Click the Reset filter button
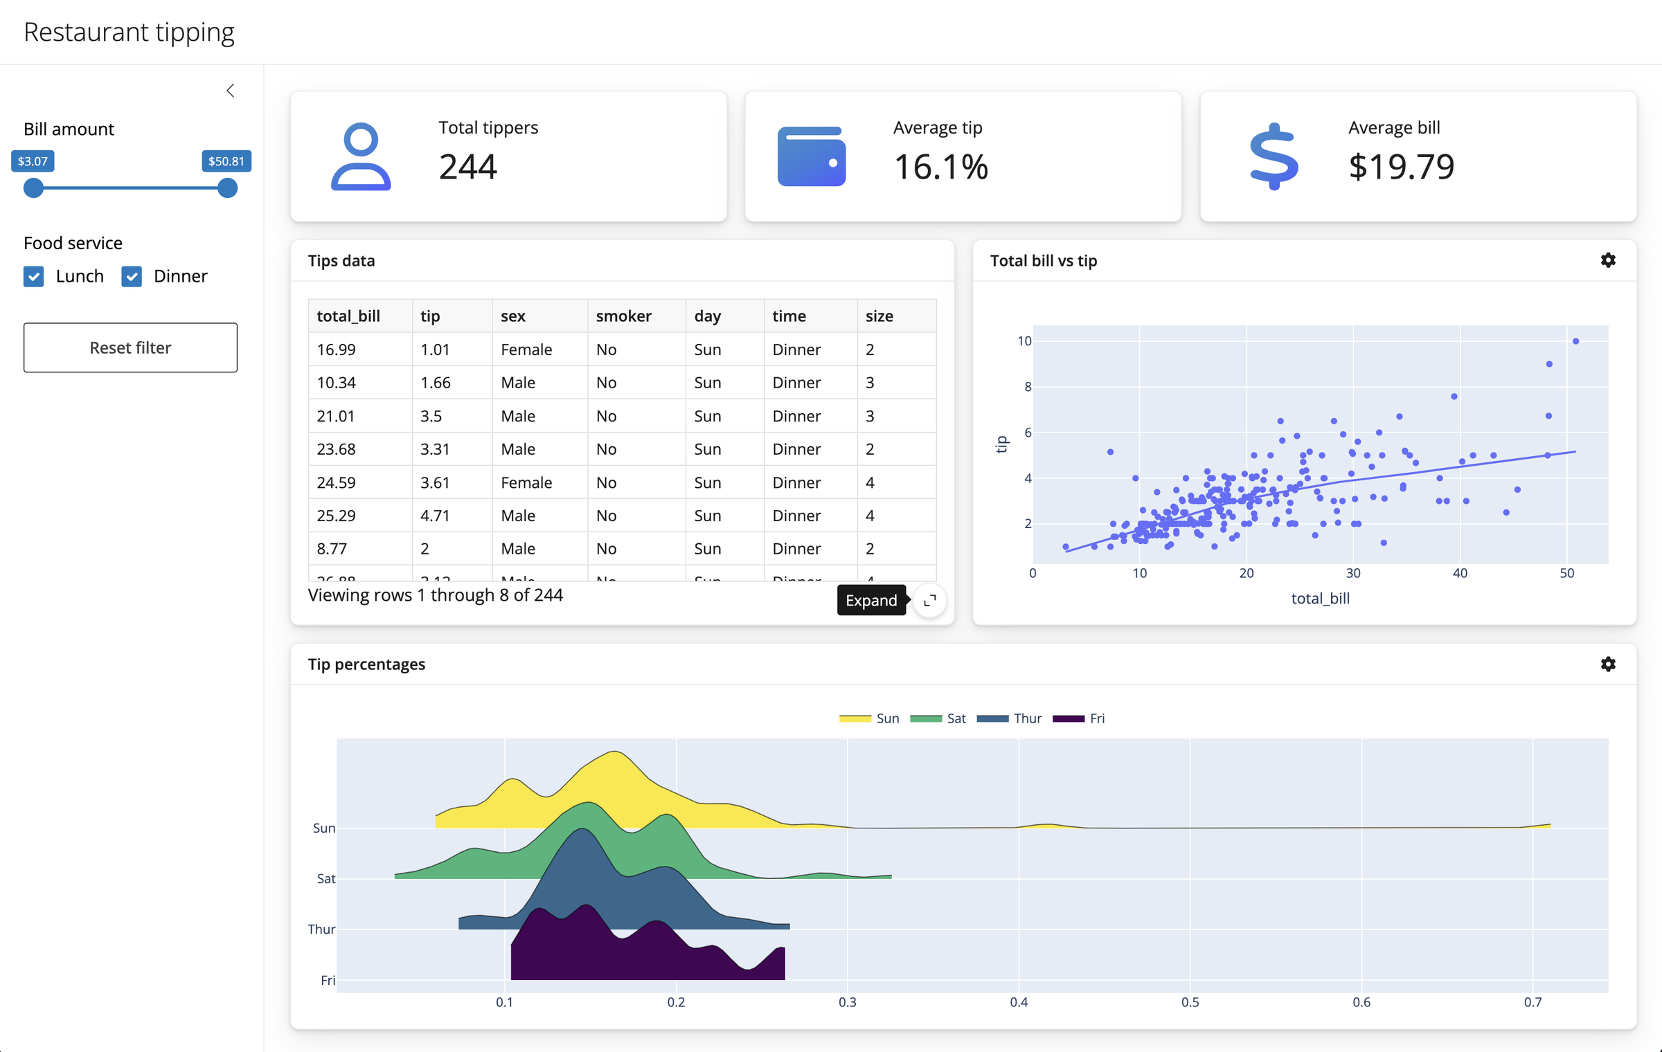The image size is (1662, 1052). click(x=130, y=347)
